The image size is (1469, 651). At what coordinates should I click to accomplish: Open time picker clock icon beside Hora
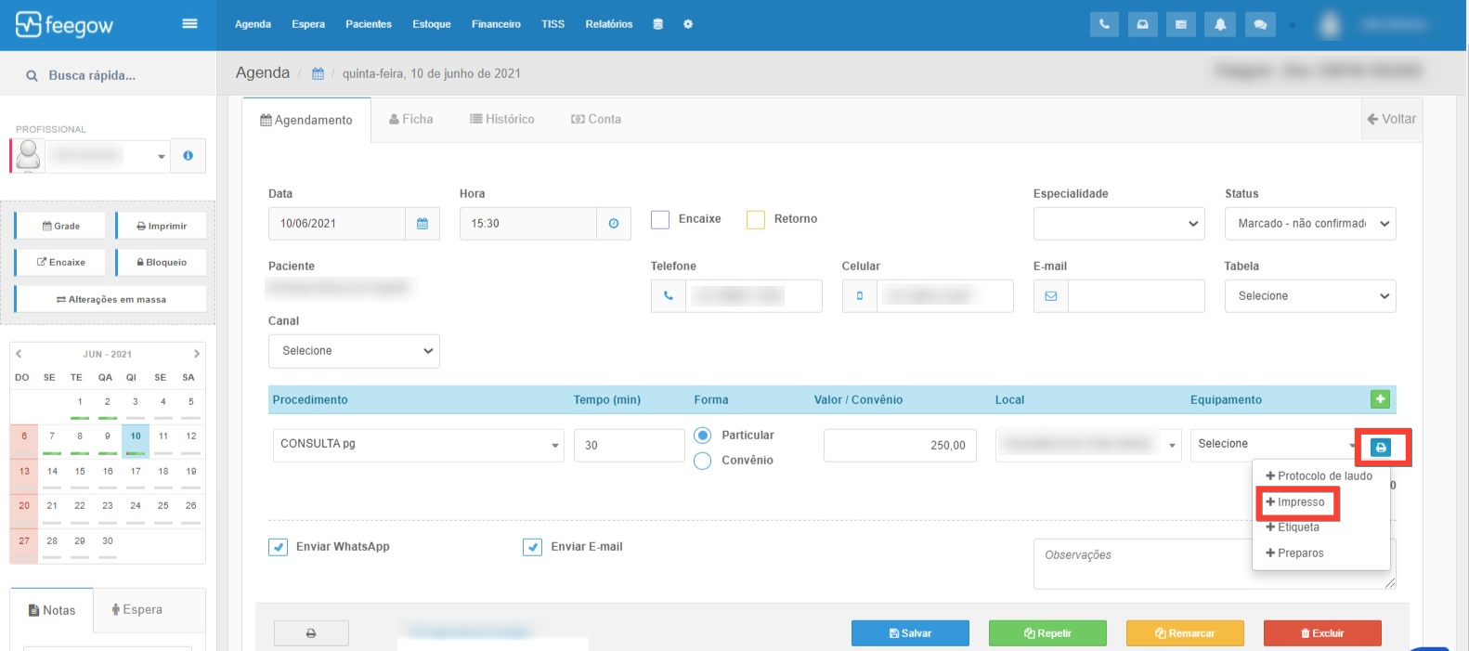point(614,224)
